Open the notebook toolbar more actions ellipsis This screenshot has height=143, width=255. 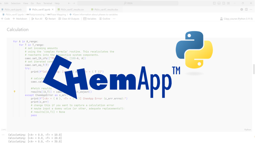(114, 19)
